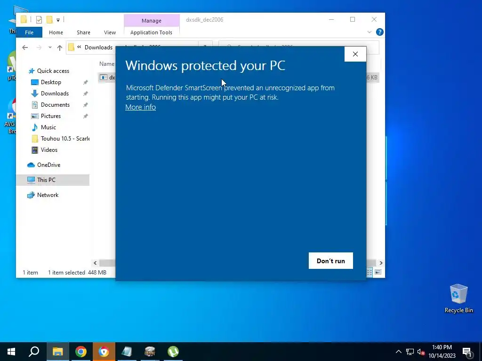The image size is (482, 361).
Task: Open Videos in navigation pane
Action: (x=49, y=150)
